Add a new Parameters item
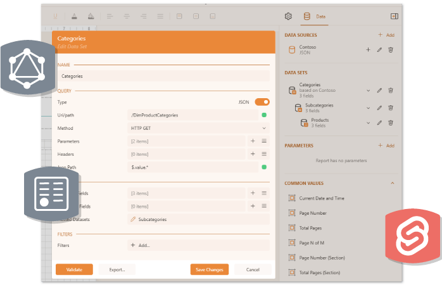 pyautogui.click(x=253, y=141)
